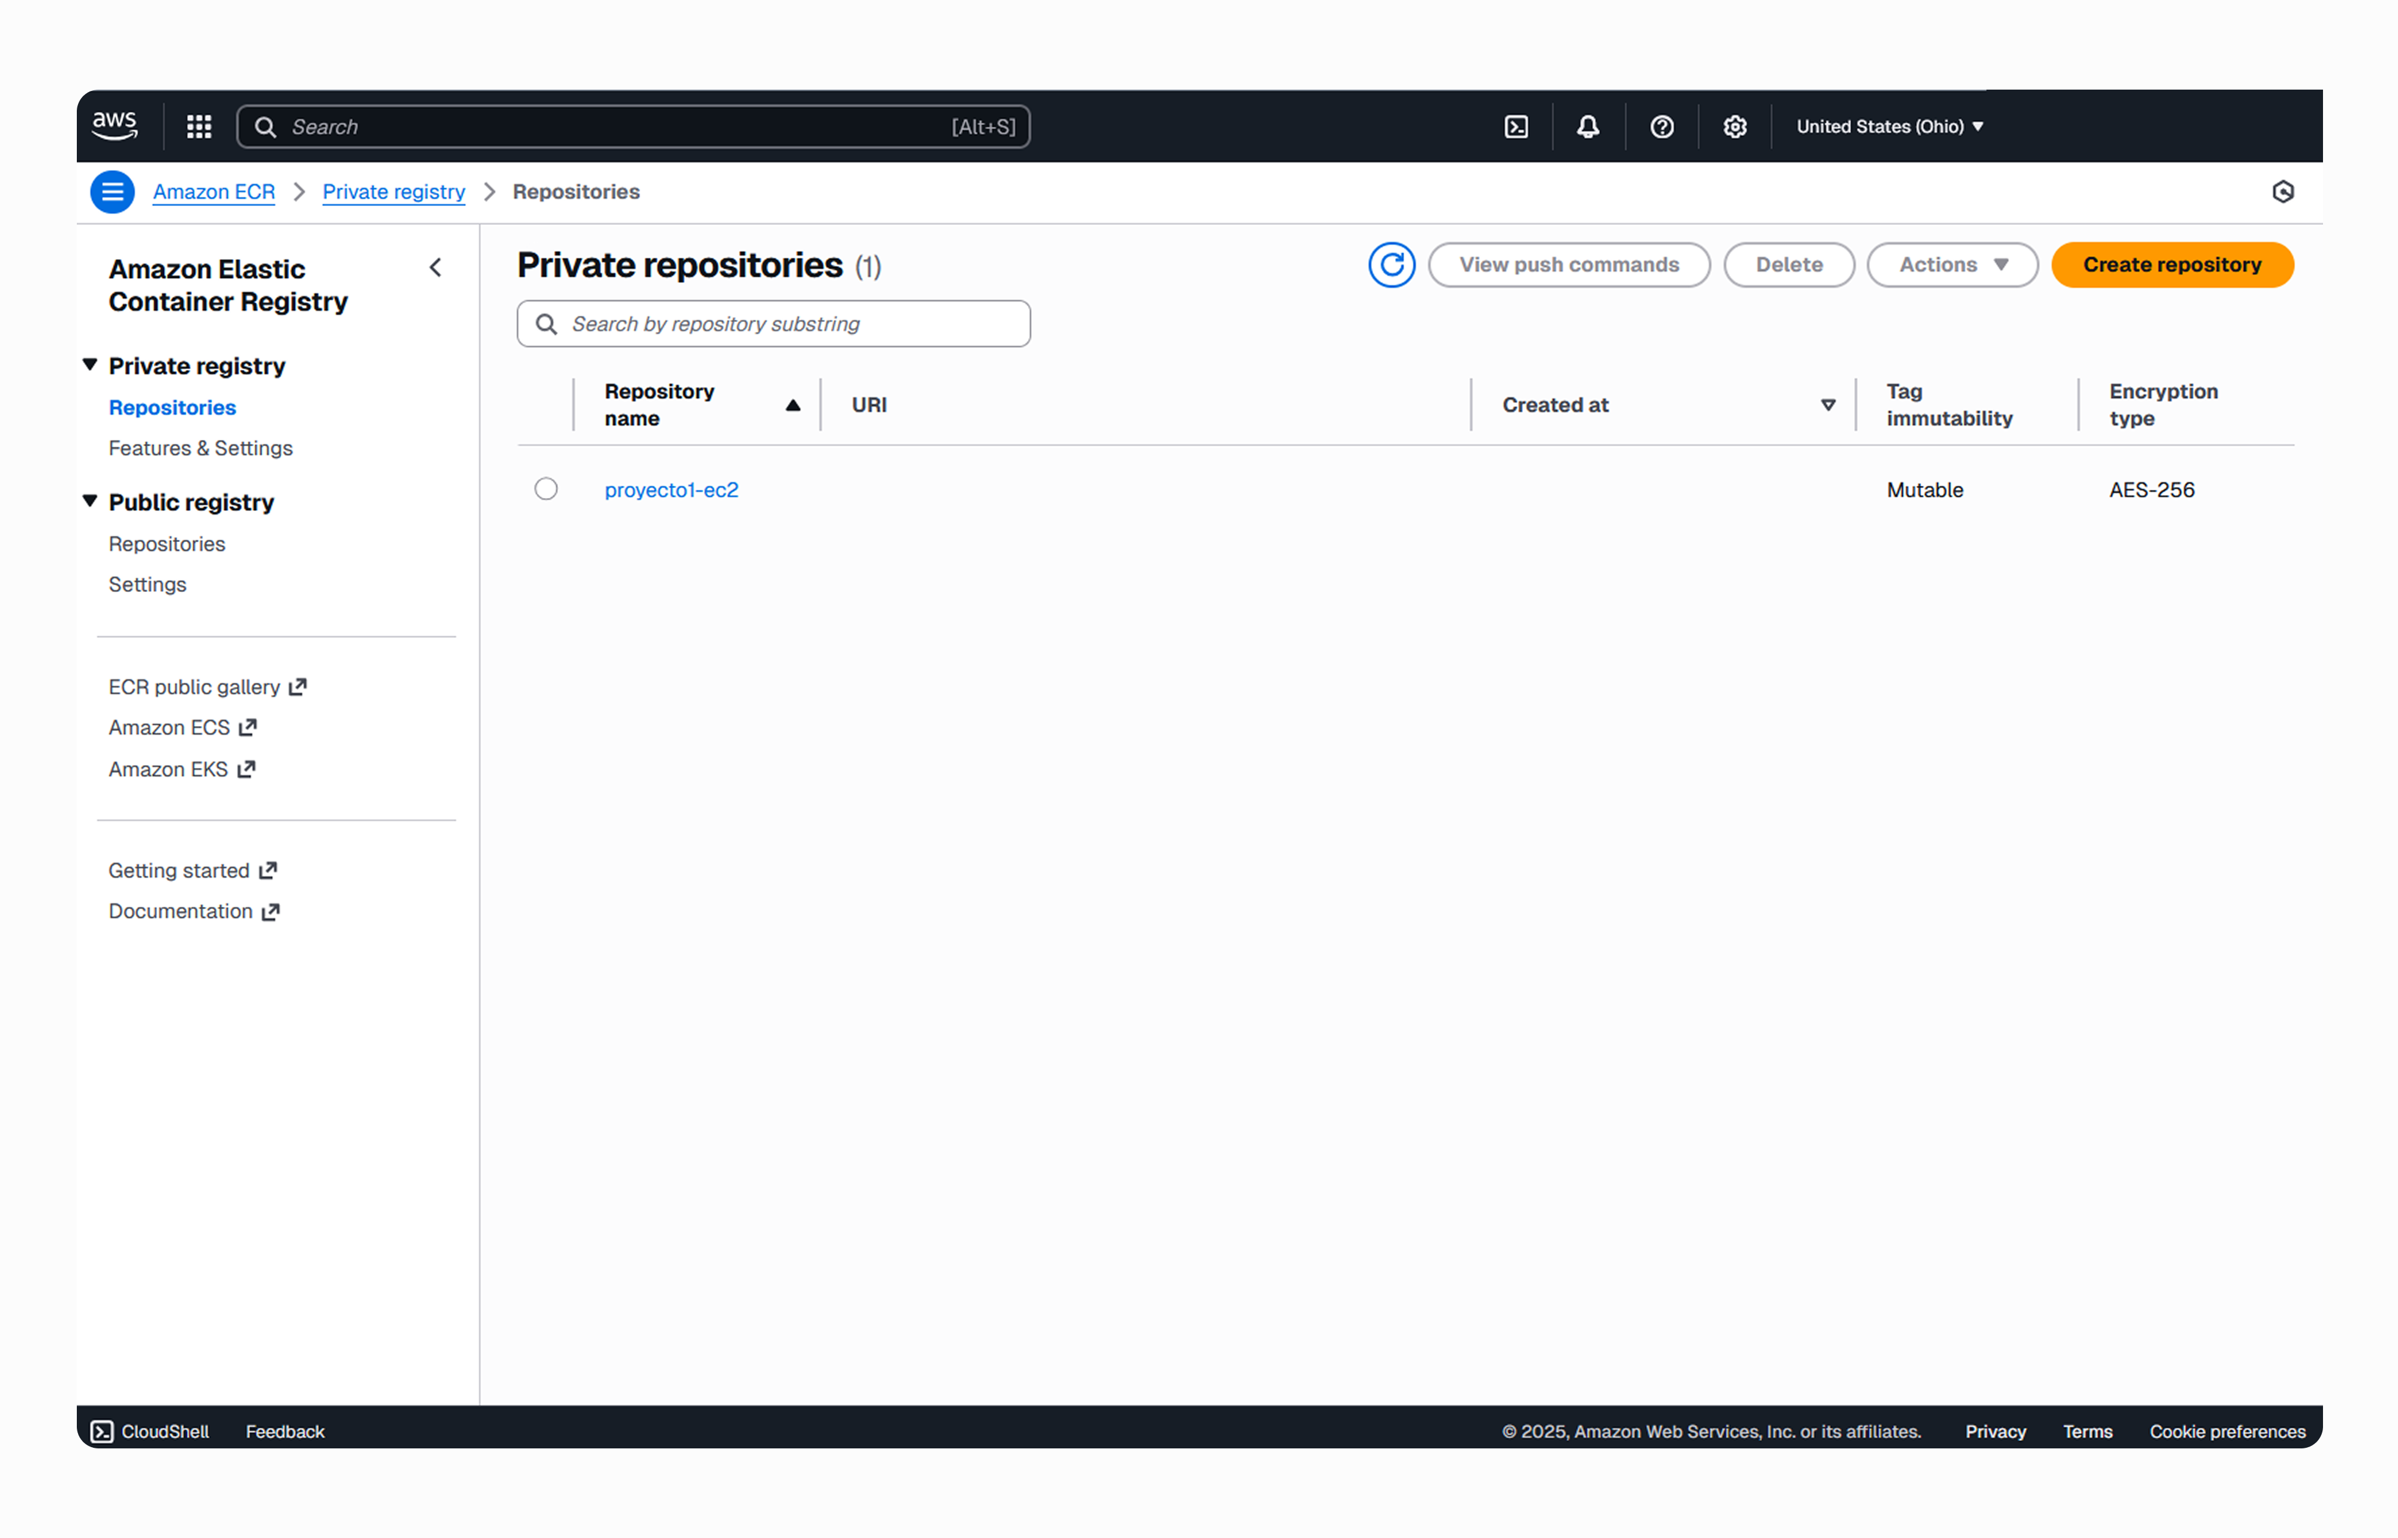The width and height of the screenshot is (2398, 1538).
Task: Select the proyecto1-ec2 repository radio button
Action: click(546, 490)
